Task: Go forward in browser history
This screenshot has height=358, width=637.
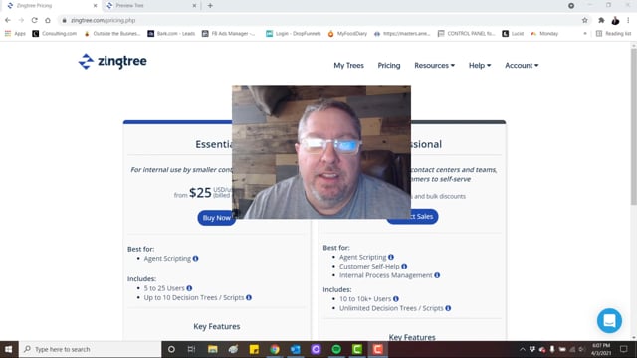Action: [21, 20]
